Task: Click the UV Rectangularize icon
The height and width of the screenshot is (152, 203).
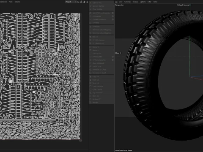Action: point(91,60)
